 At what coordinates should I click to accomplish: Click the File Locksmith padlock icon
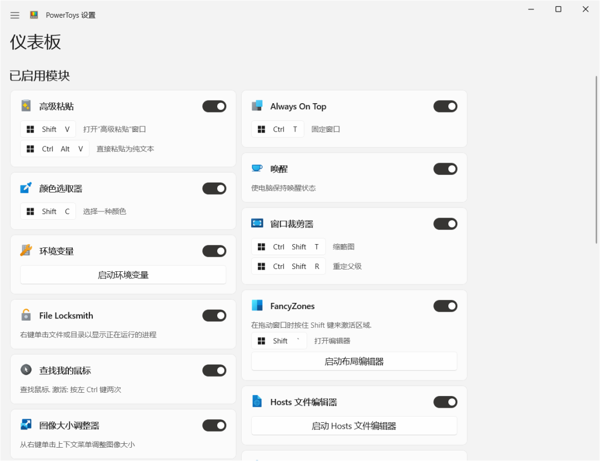click(26, 315)
